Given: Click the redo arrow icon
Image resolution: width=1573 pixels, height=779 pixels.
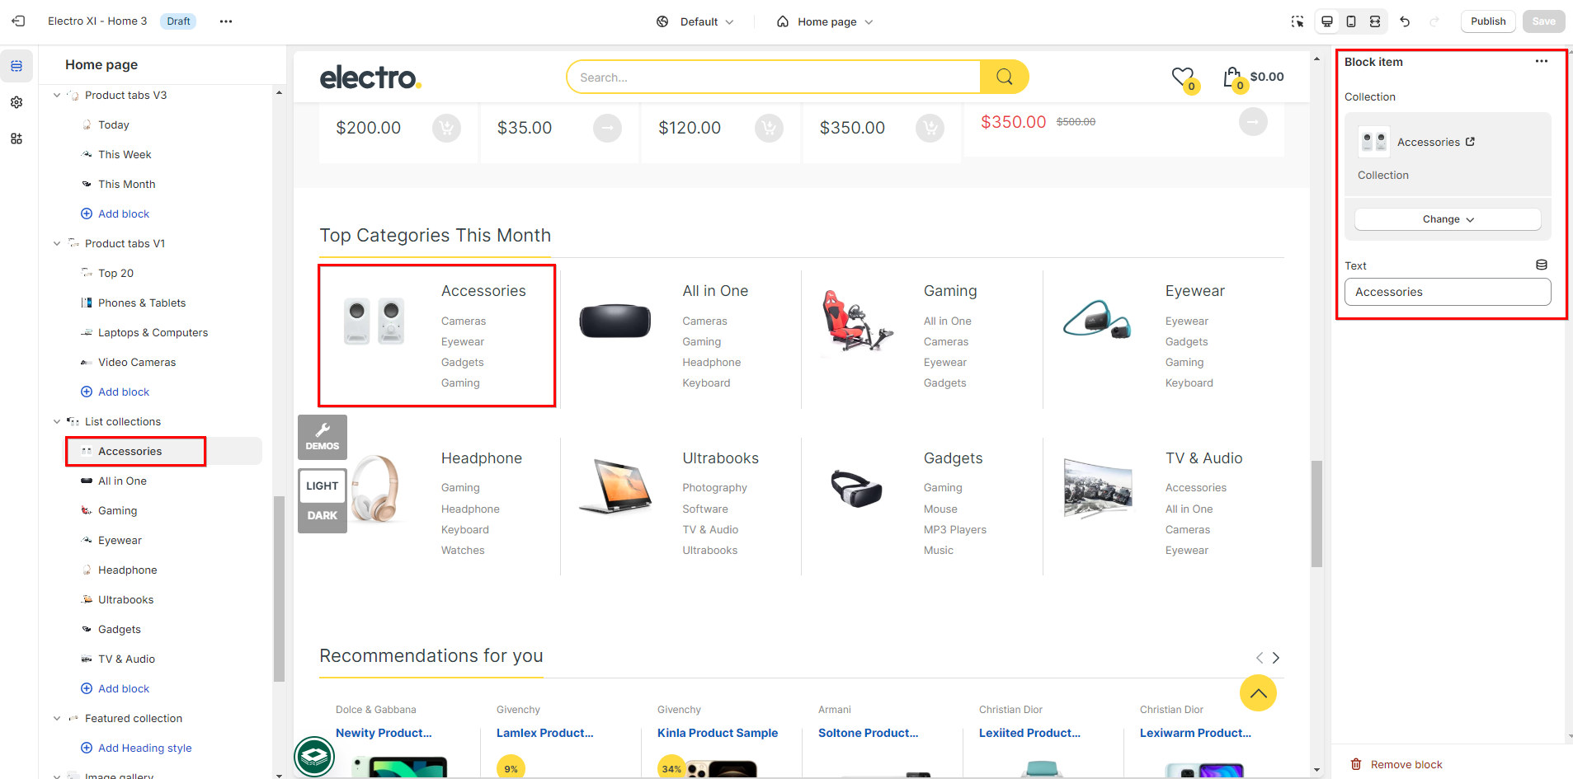Looking at the screenshot, I should point(1434,21).
